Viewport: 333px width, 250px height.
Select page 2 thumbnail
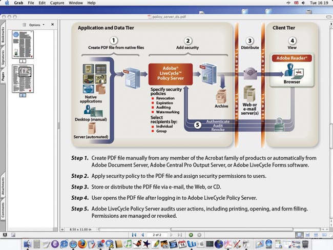click(23, 79)
